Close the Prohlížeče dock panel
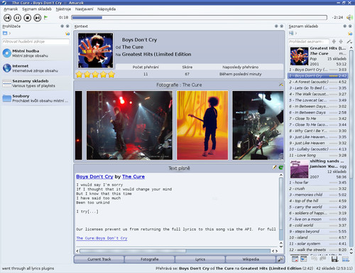 pyautogui.click(x=67, y=26)
